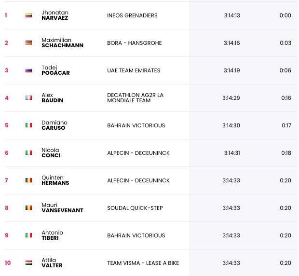Click the 0:16 time gap for Baudin
The height and width of the screenshot is (276, 299).
[286, 98]
